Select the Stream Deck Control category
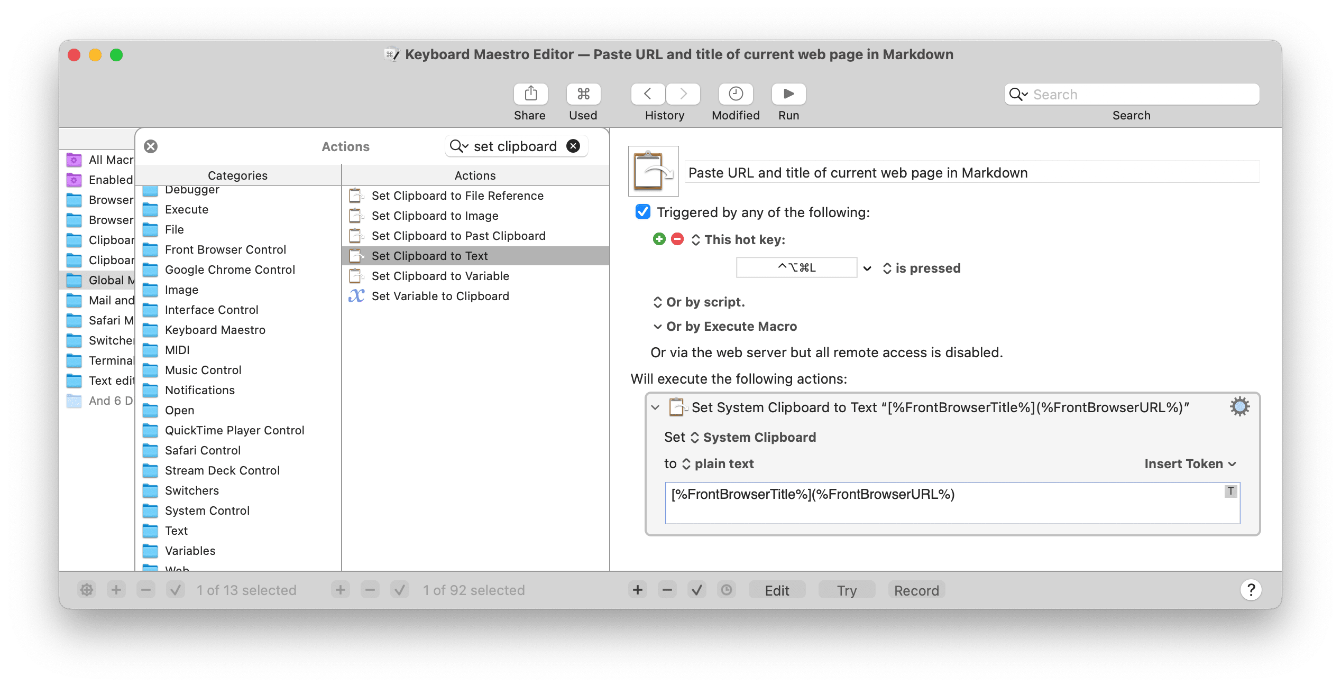 (238, 470)
